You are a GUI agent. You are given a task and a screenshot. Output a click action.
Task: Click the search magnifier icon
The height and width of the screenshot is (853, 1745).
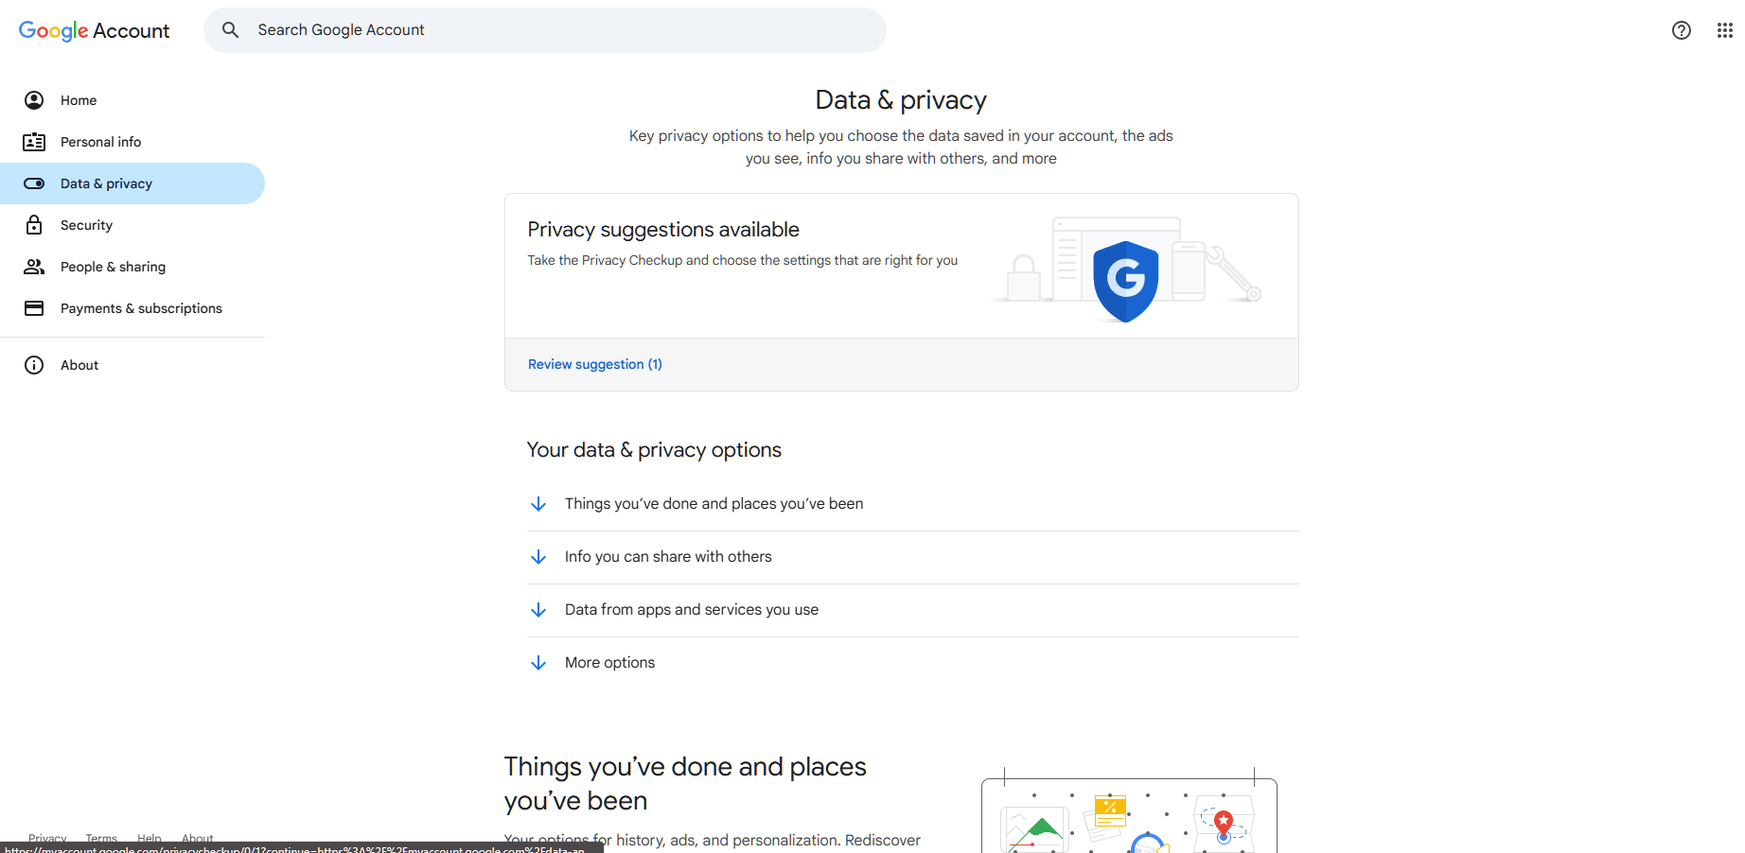(x=230, y=30)
